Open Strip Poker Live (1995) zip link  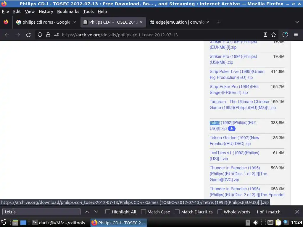(x=237, y=74)
